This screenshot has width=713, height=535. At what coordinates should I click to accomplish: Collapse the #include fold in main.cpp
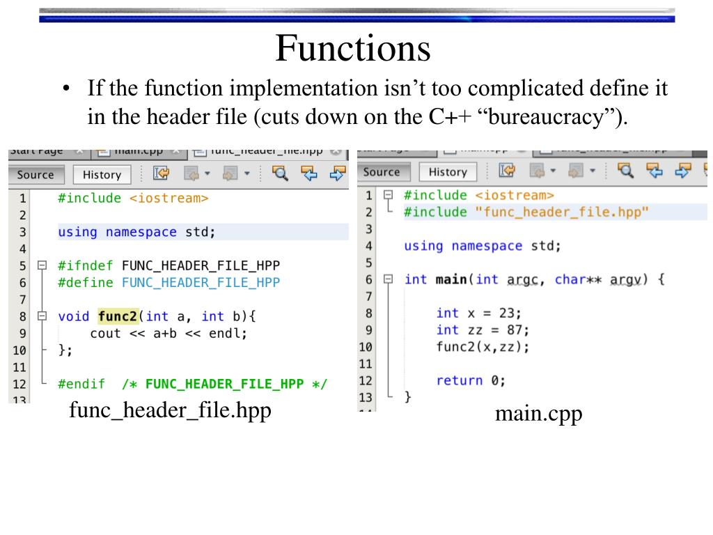coord(388,195)
